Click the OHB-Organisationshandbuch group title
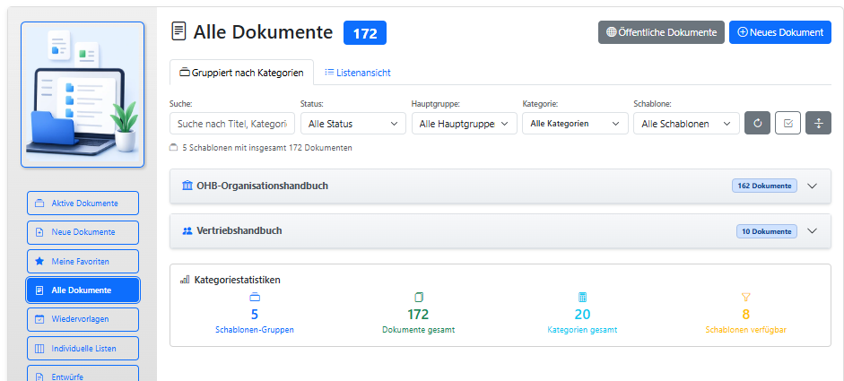The height and width of the screenshot is (381, 844). [x=263, y=186]
